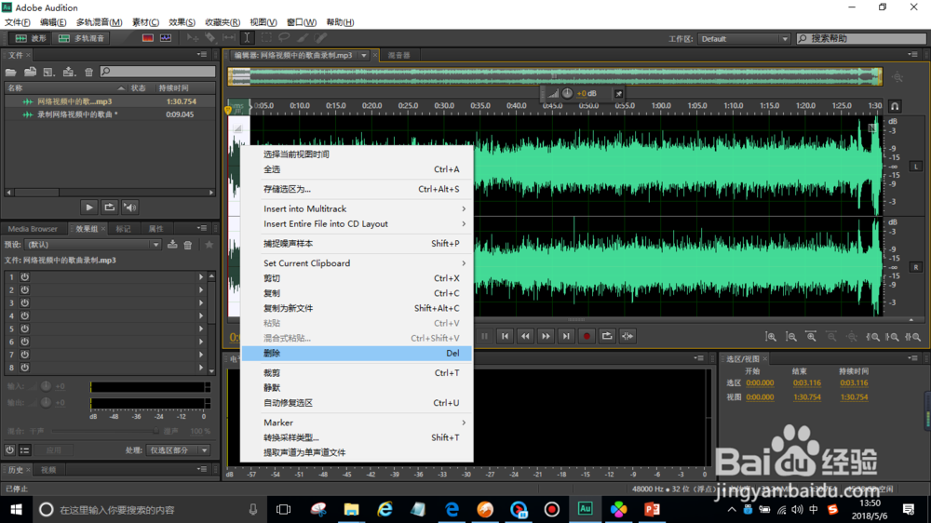Open the 效果(S) menu

click(x=182, y=22)
